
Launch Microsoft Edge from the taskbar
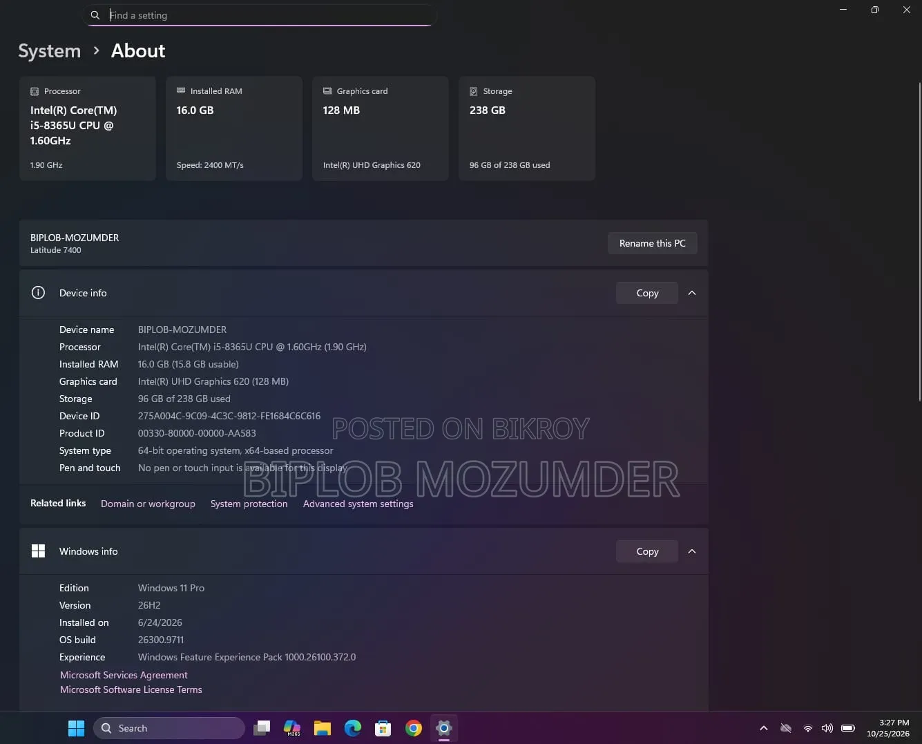point(353,728)
